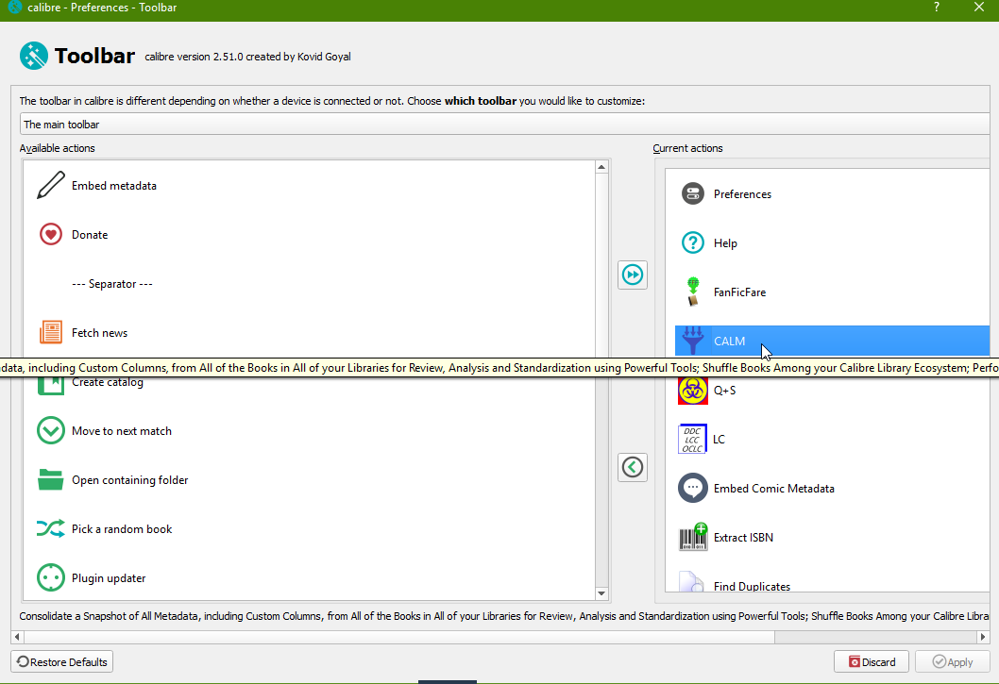The width and height of the screenshot is (999, 684).
Task: Click the FanFicFare plugin icon
Action: click(693, 292)
